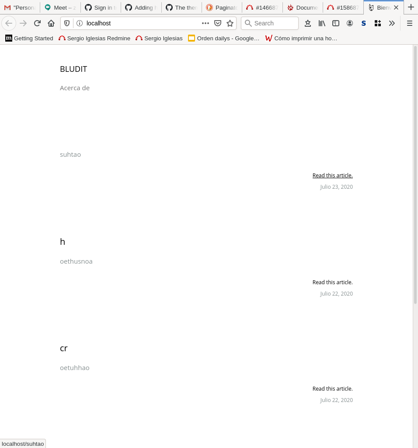Switch to the #158687 Redmine tab
This screenshot has width=418, height=448.
click(x=343, y=8)
